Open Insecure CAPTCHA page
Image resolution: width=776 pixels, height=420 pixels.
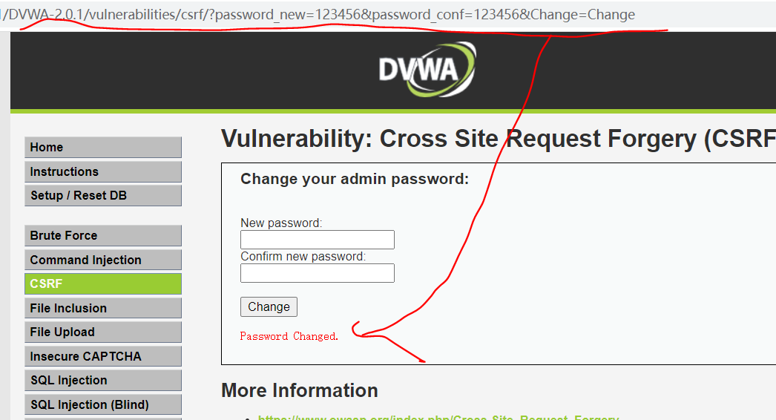pyautogui.click(x=103, y=356)
